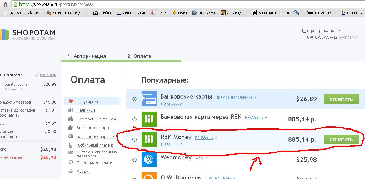Click the Банковские карты payment icon
Image resolution: width=365 pixels, height=179 pixels.
pos(149,99)
